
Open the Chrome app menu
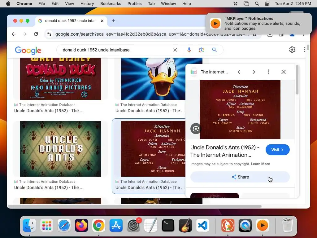click(24, 3)
